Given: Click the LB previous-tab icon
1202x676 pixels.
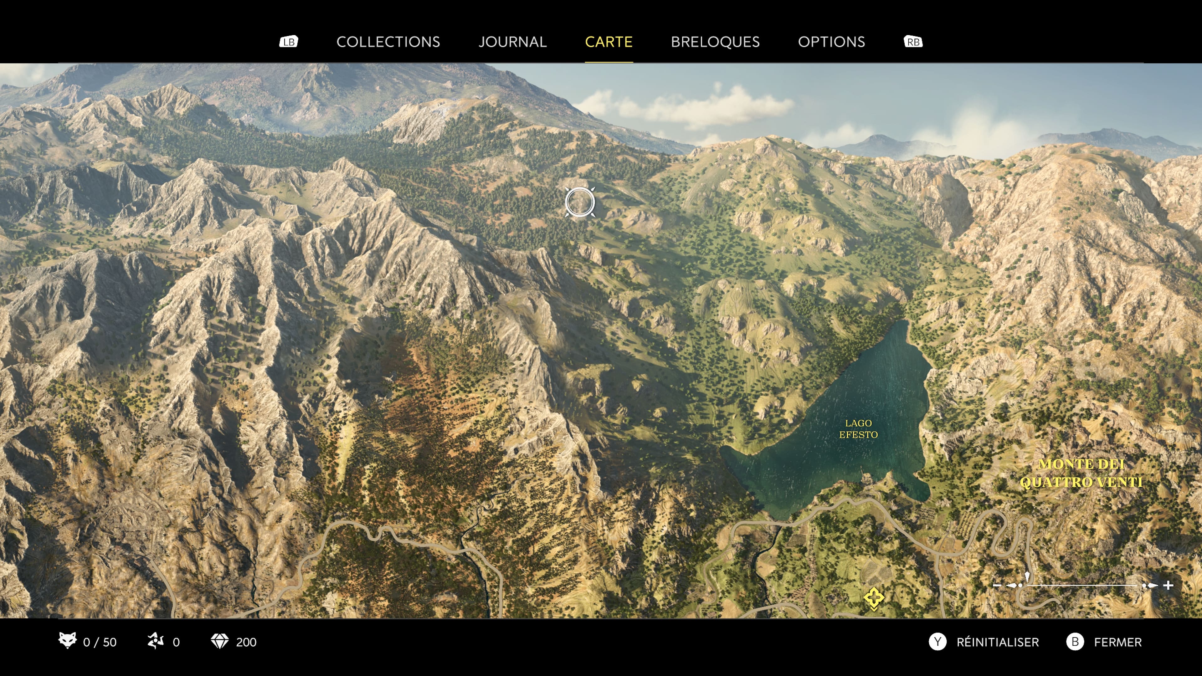Looking at the screenshot, I should coord(289,42).
